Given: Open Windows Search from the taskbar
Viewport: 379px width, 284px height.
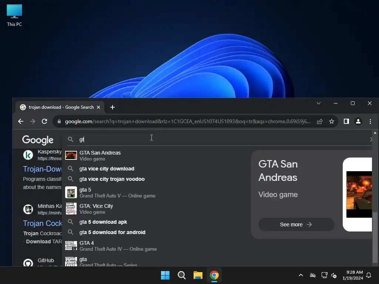Looking at the screenshot, I should point(181,275).
